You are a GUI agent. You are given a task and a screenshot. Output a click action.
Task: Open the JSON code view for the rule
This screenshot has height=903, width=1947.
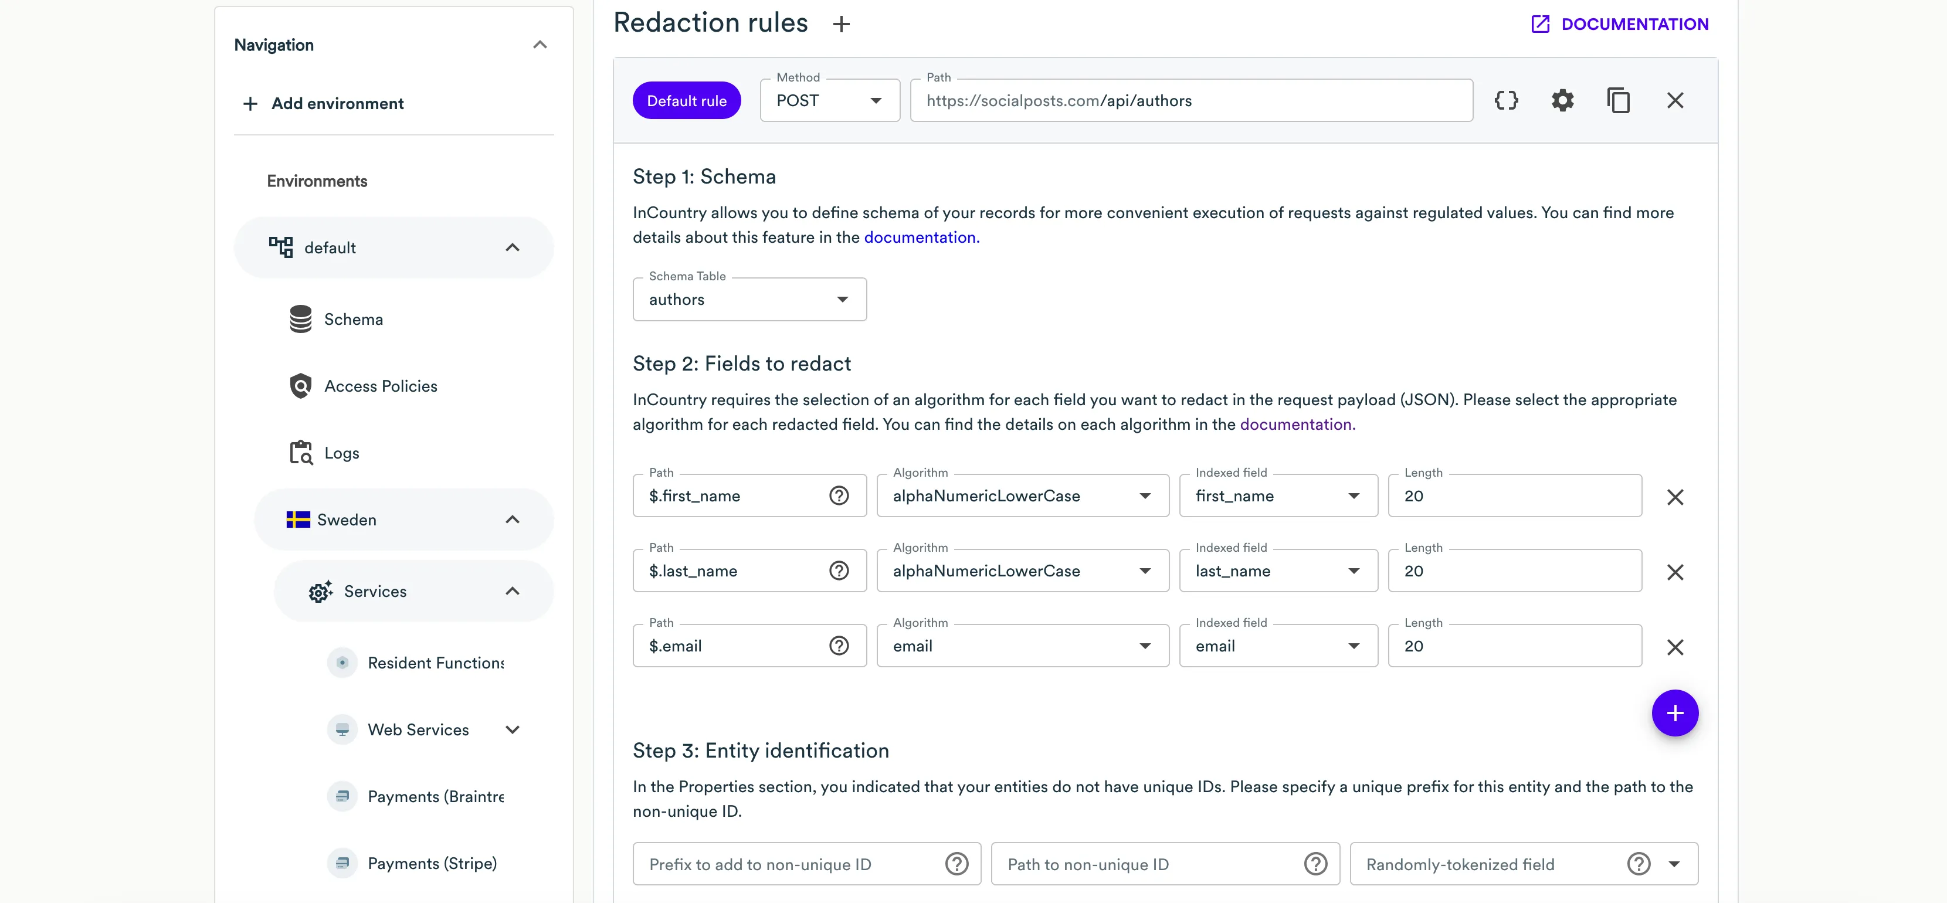pyautogui.click(x=1507, y=100)
